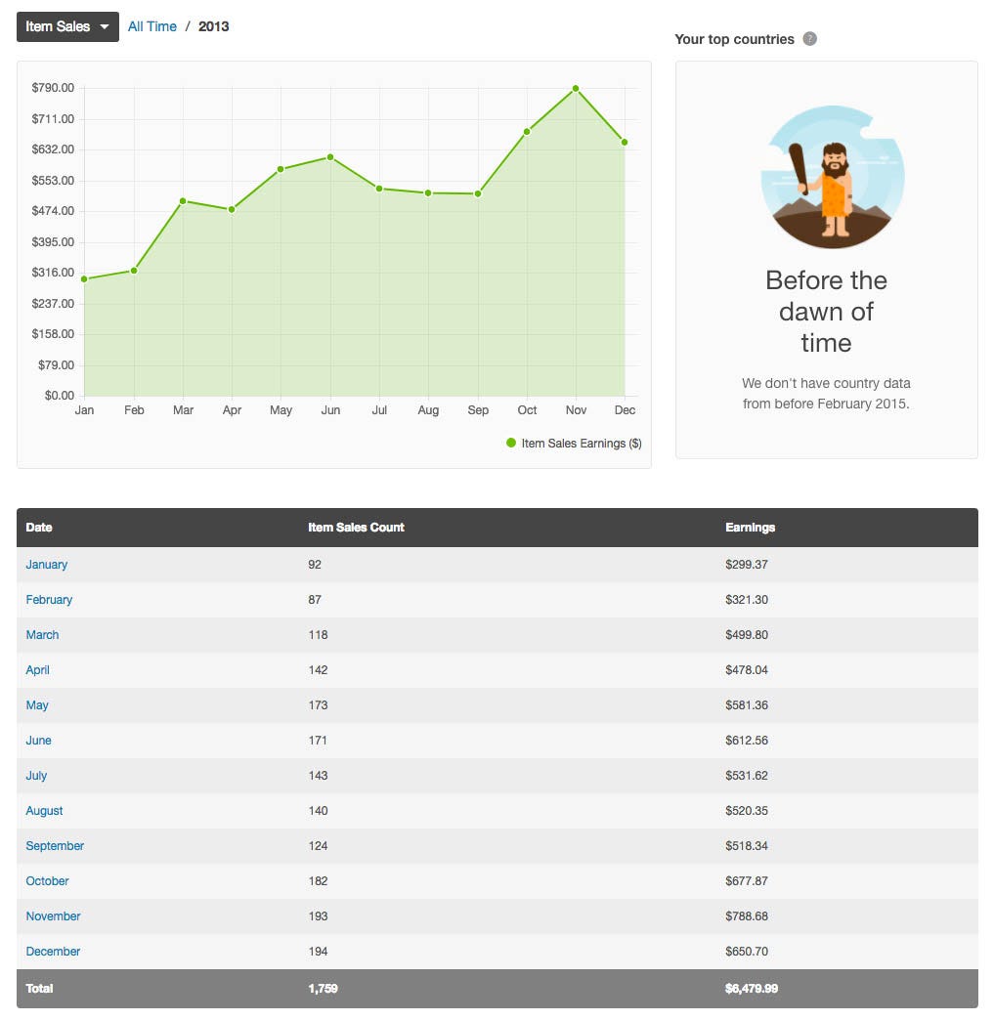Open the October row link
This screenshot has width=994, height=1021.
[47, 881]
